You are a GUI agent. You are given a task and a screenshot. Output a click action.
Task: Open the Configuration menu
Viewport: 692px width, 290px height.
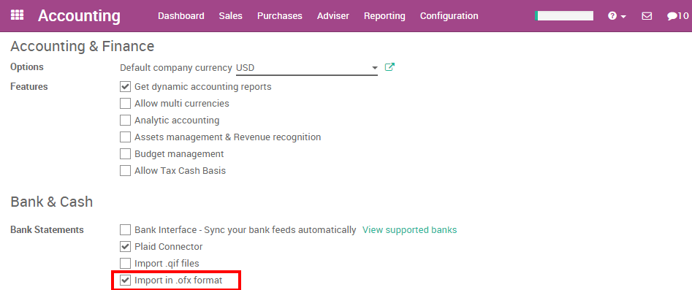(x=449, y=16)
